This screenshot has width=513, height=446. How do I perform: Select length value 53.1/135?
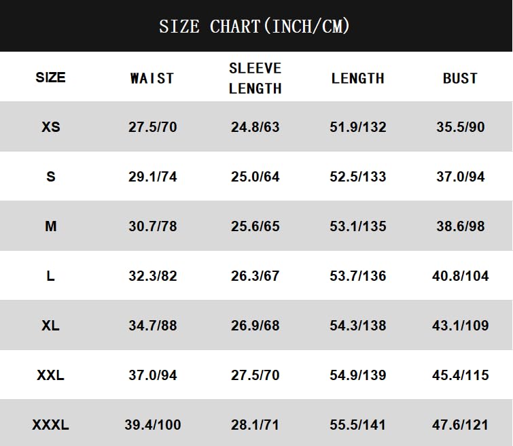[x=358, y=226]
